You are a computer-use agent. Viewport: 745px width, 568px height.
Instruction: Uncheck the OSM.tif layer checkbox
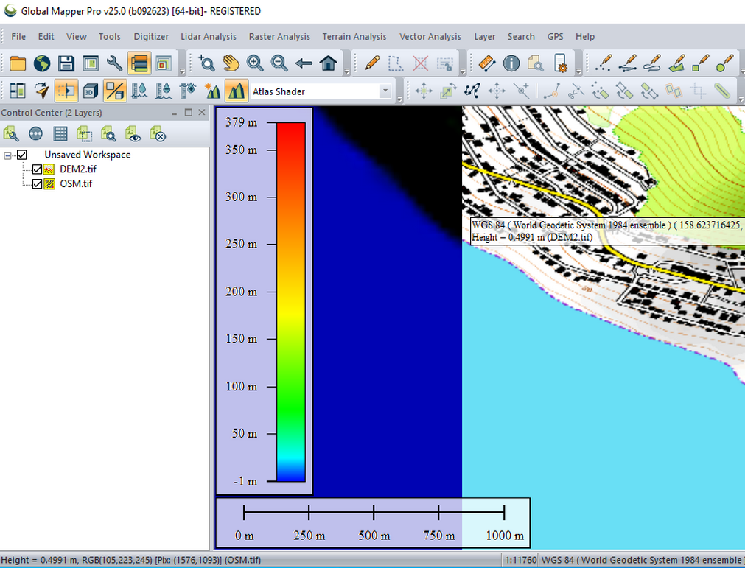pos(38,184)
